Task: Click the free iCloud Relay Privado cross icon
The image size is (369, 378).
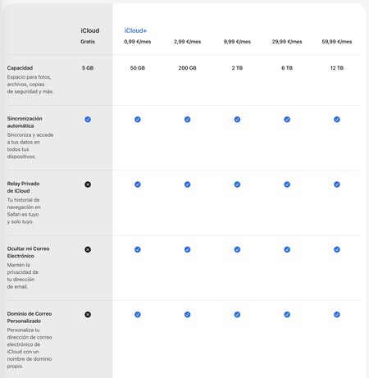Action: [88, 184]
